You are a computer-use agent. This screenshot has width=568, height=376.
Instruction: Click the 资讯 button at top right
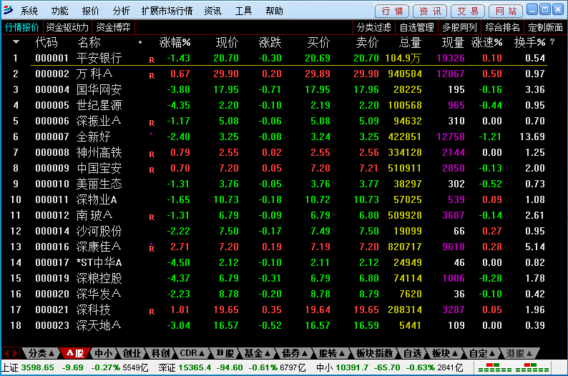point(430,11)
